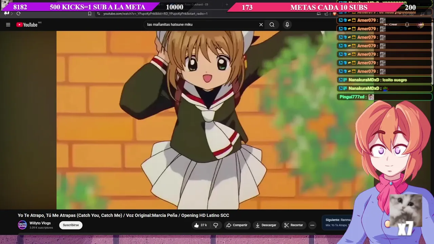The width and height of the screenshot is (434, 244).
Task: Reload the page with the browser refresh icon
Action: [18, 14]
